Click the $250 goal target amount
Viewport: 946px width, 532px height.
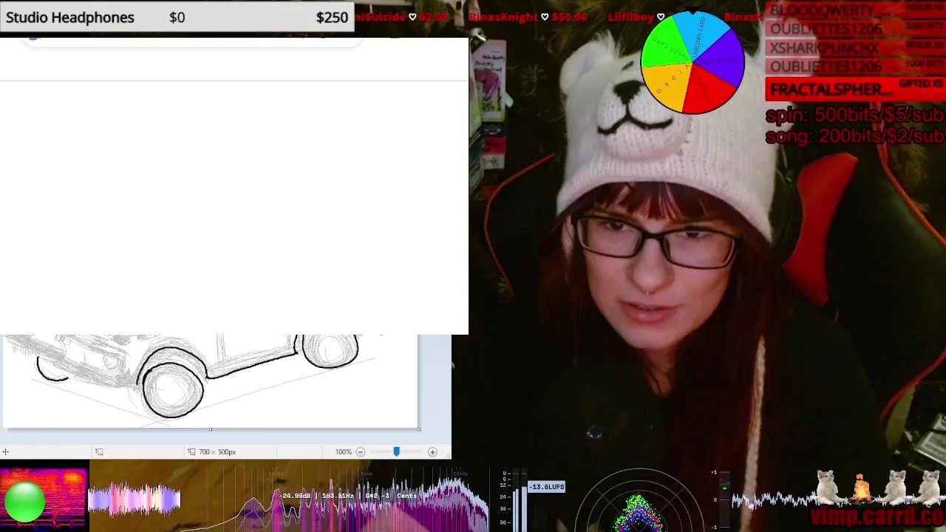(x=332, y=17)
